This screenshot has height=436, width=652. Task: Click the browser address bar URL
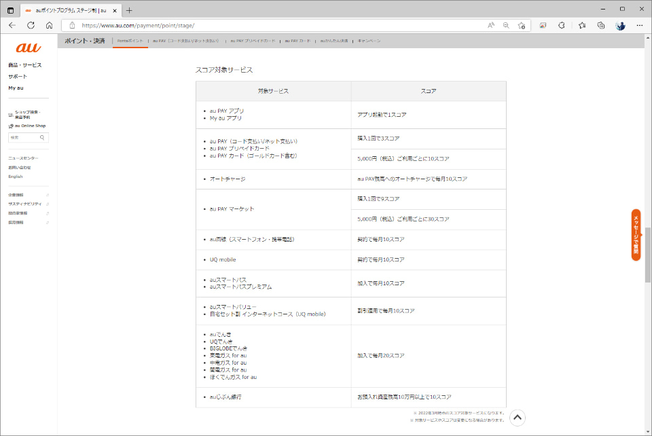(x=138, y=25)
